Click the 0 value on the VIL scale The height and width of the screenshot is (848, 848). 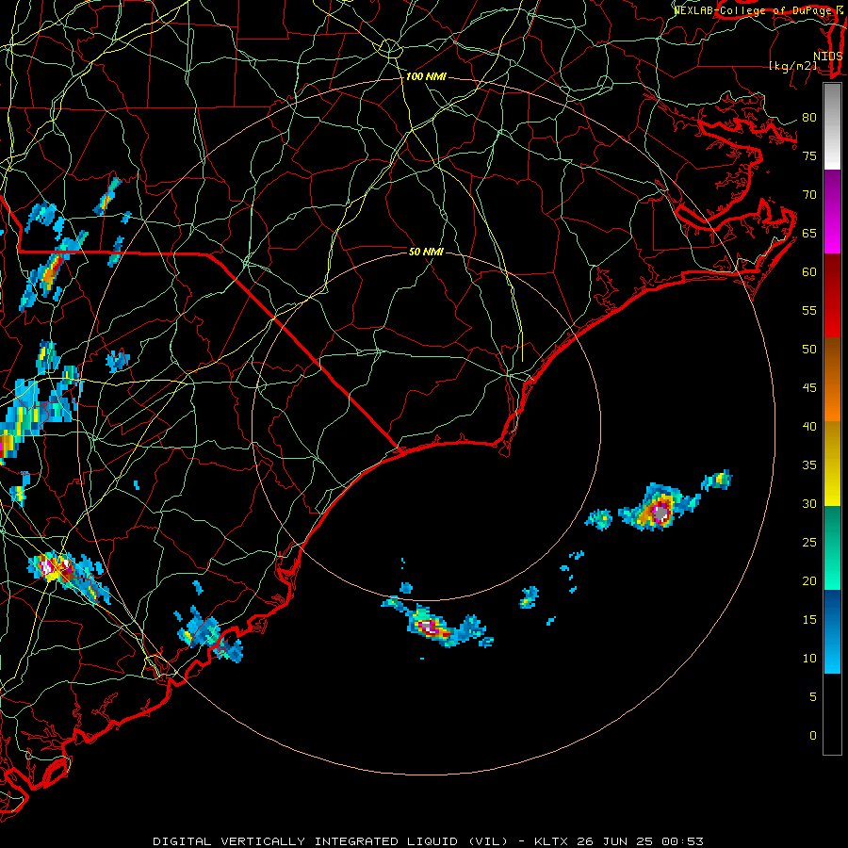(813, 736)
